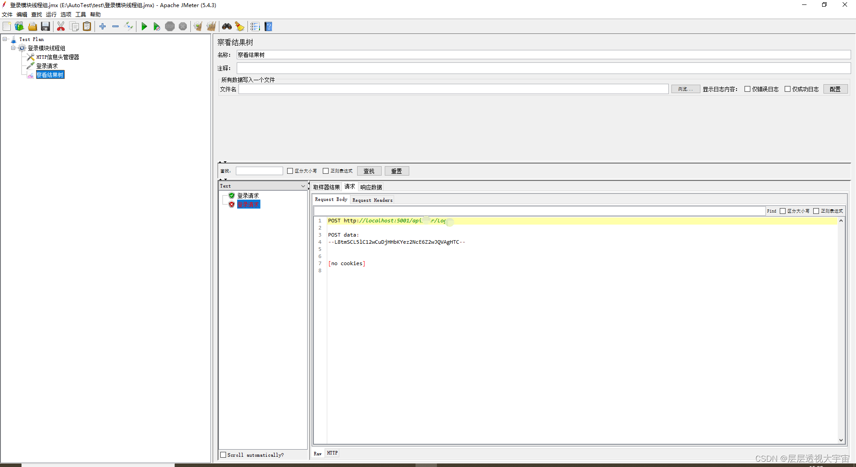The image size is (856, 467).
Task: Open the 帮助 menu
Action: (x=95, y=15)
